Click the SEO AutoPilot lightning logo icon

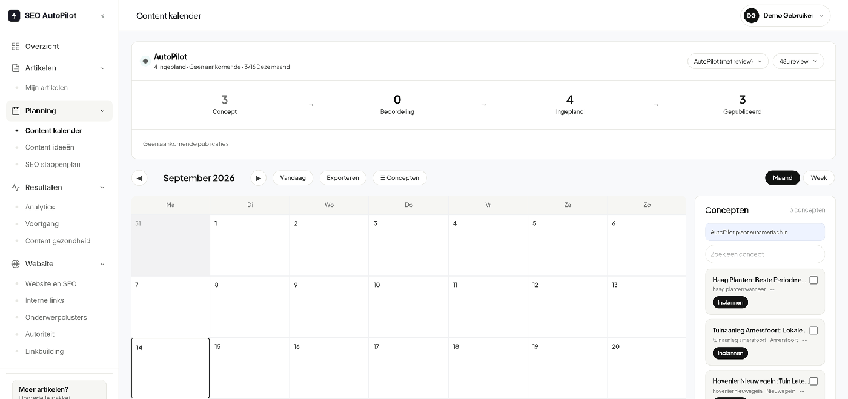tap(14, 16)
